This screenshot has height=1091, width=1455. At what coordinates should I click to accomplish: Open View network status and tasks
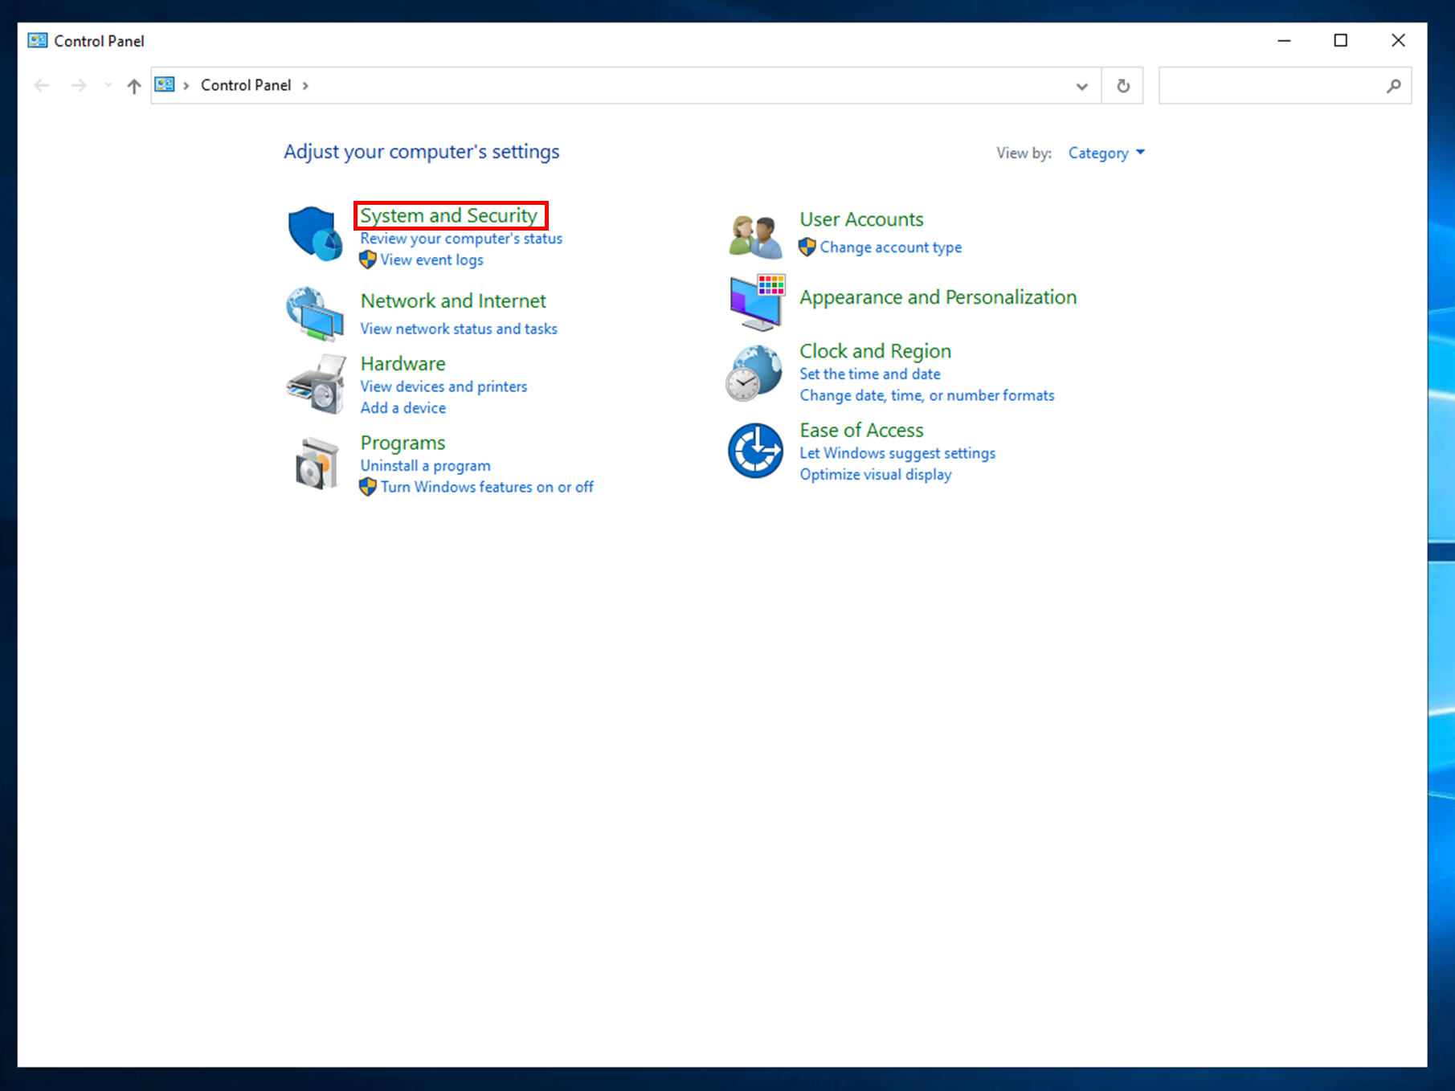coord(459,329)
